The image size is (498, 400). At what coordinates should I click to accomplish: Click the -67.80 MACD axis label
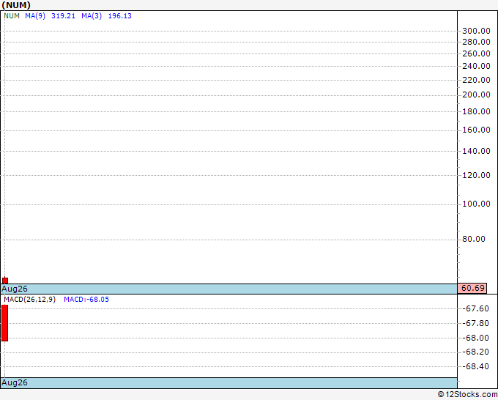point(475,323)
